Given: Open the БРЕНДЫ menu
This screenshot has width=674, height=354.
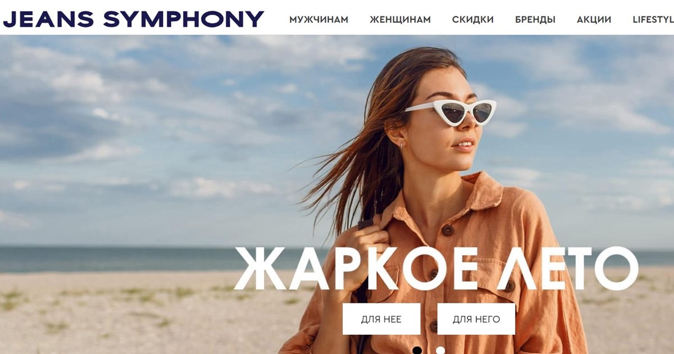Looking at the screenshot, I should tap(535, 20).
